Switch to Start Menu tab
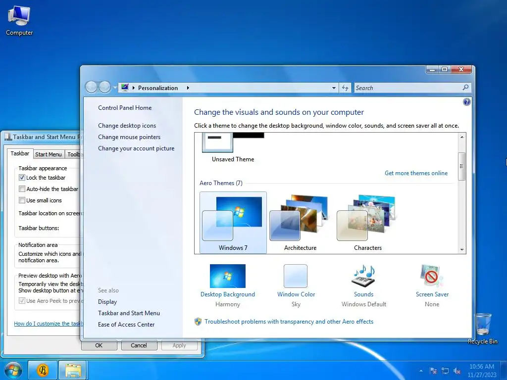The height and width of the screenshot is (380, 507). 49,154
